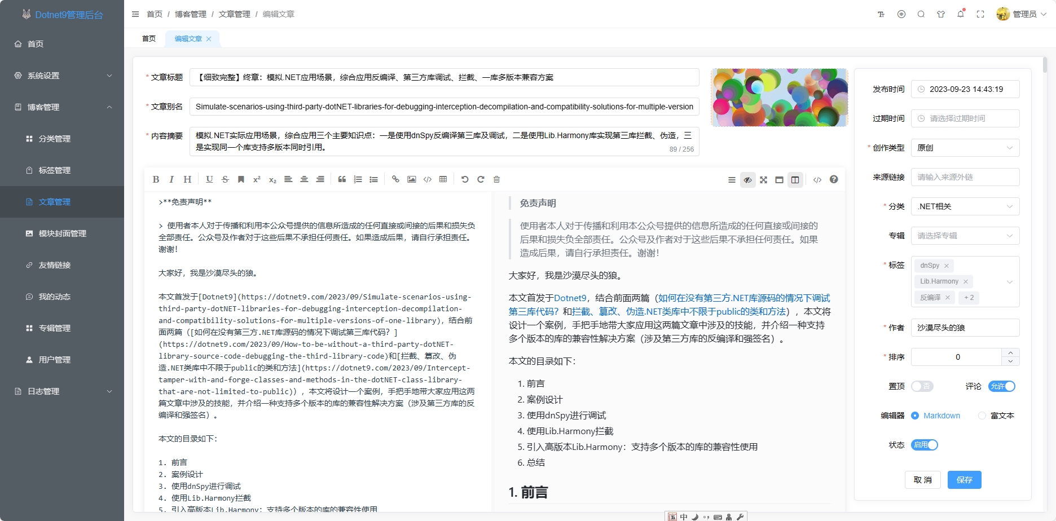1056x521 pixels.
Task: Open 用户管理 in the sidebar
Action: click(62, 360)
